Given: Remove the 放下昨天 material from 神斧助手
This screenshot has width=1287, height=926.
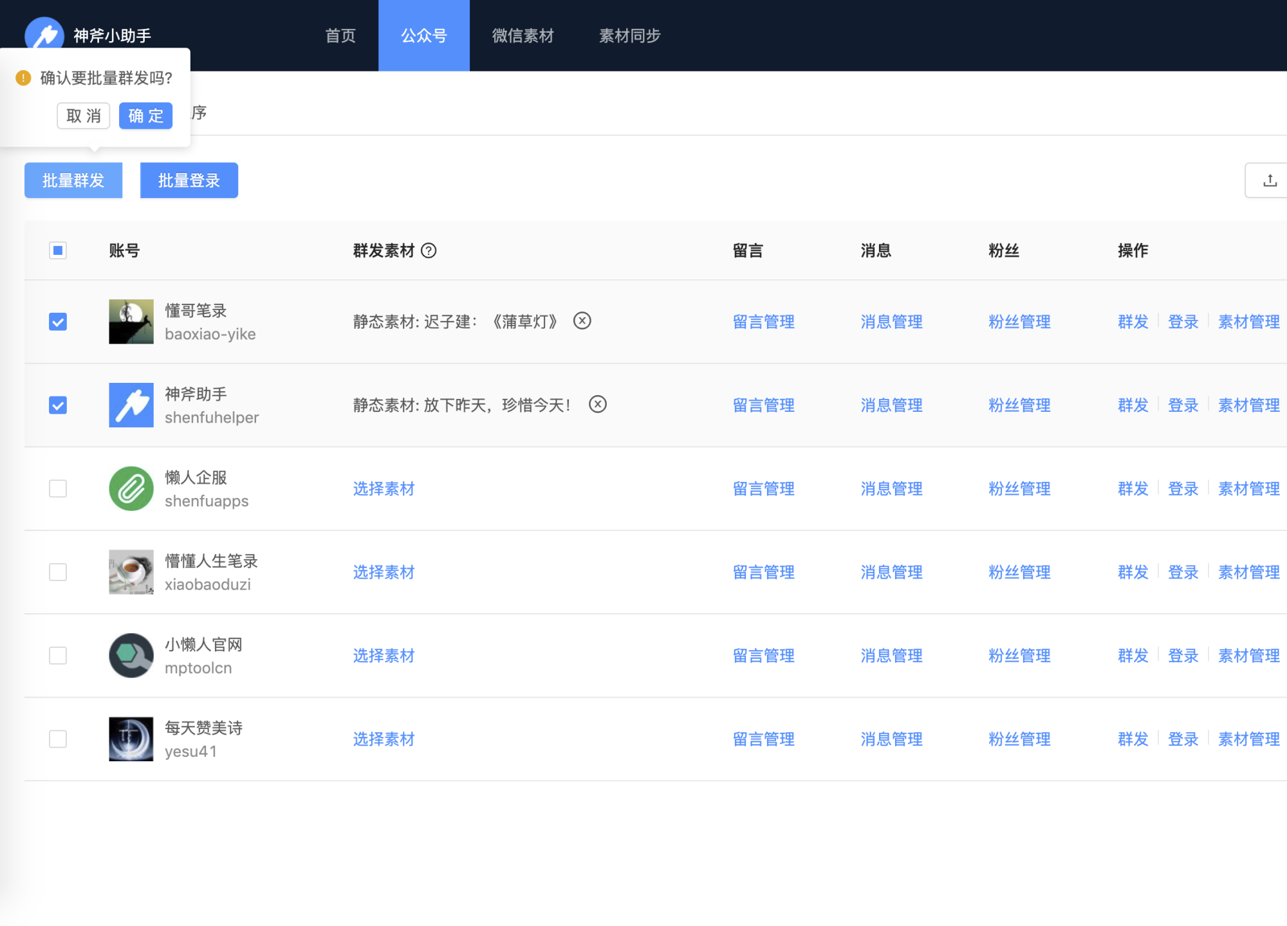Looking at the screenshot, I should pos(598,405).
